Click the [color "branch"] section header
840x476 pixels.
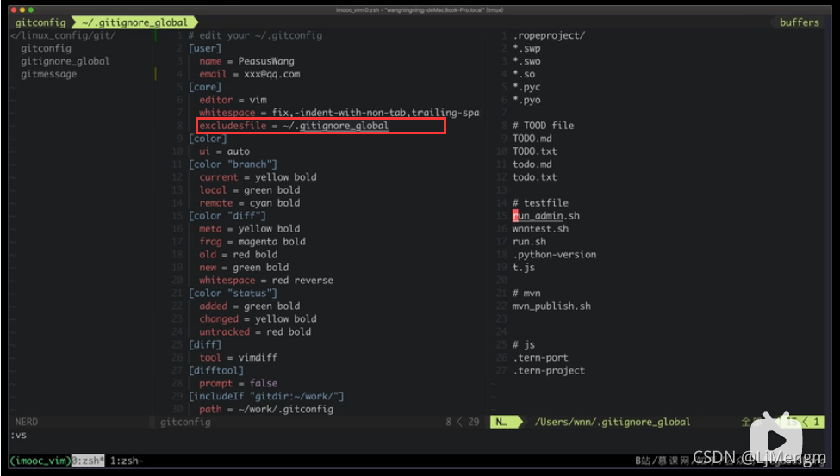tap(233, 164)
